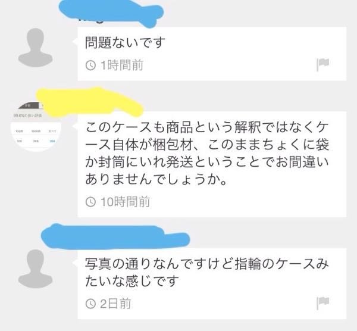357x331 pixels.
Task: Click the clock icon beside 2日前
Action: (x=90, y=304)
